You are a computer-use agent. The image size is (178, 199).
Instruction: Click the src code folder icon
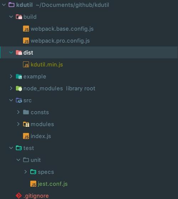point(19,100)
